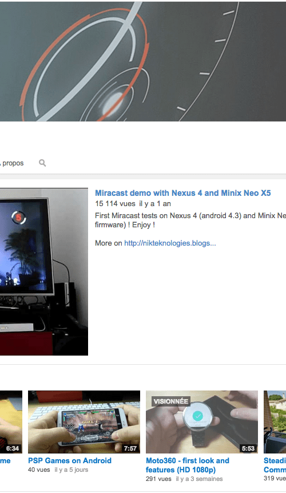Screen dimensions: 286x493
Task: Open PSP Games on Android video title
Action: coord(70,460)
